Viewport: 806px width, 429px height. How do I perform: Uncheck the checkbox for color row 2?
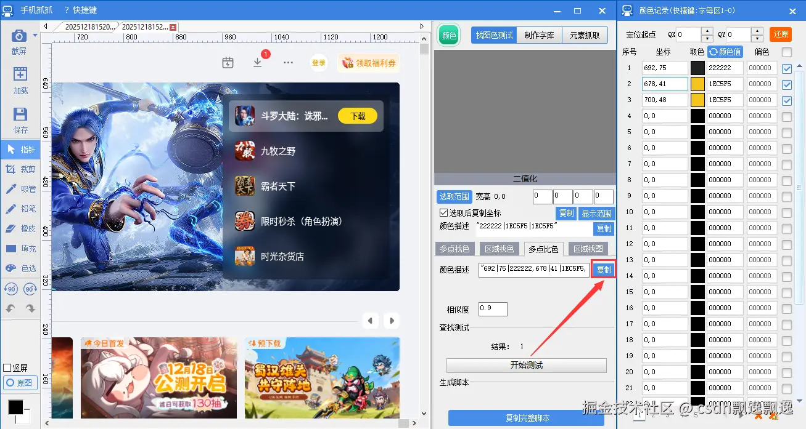point(787,84)
